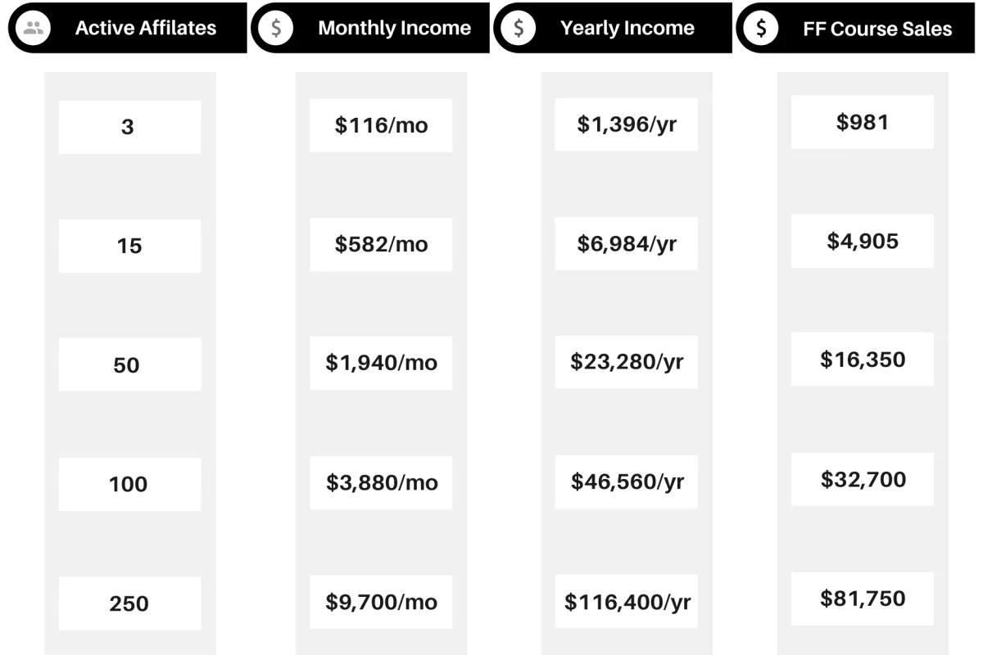Click the $6,984/yr yearly income cell

[x=627, y=244]
